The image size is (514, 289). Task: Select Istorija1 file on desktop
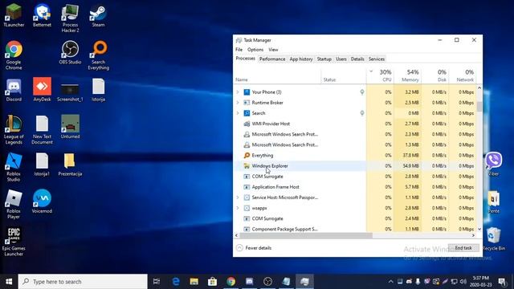pyautogui.click(x=42, y=165)
